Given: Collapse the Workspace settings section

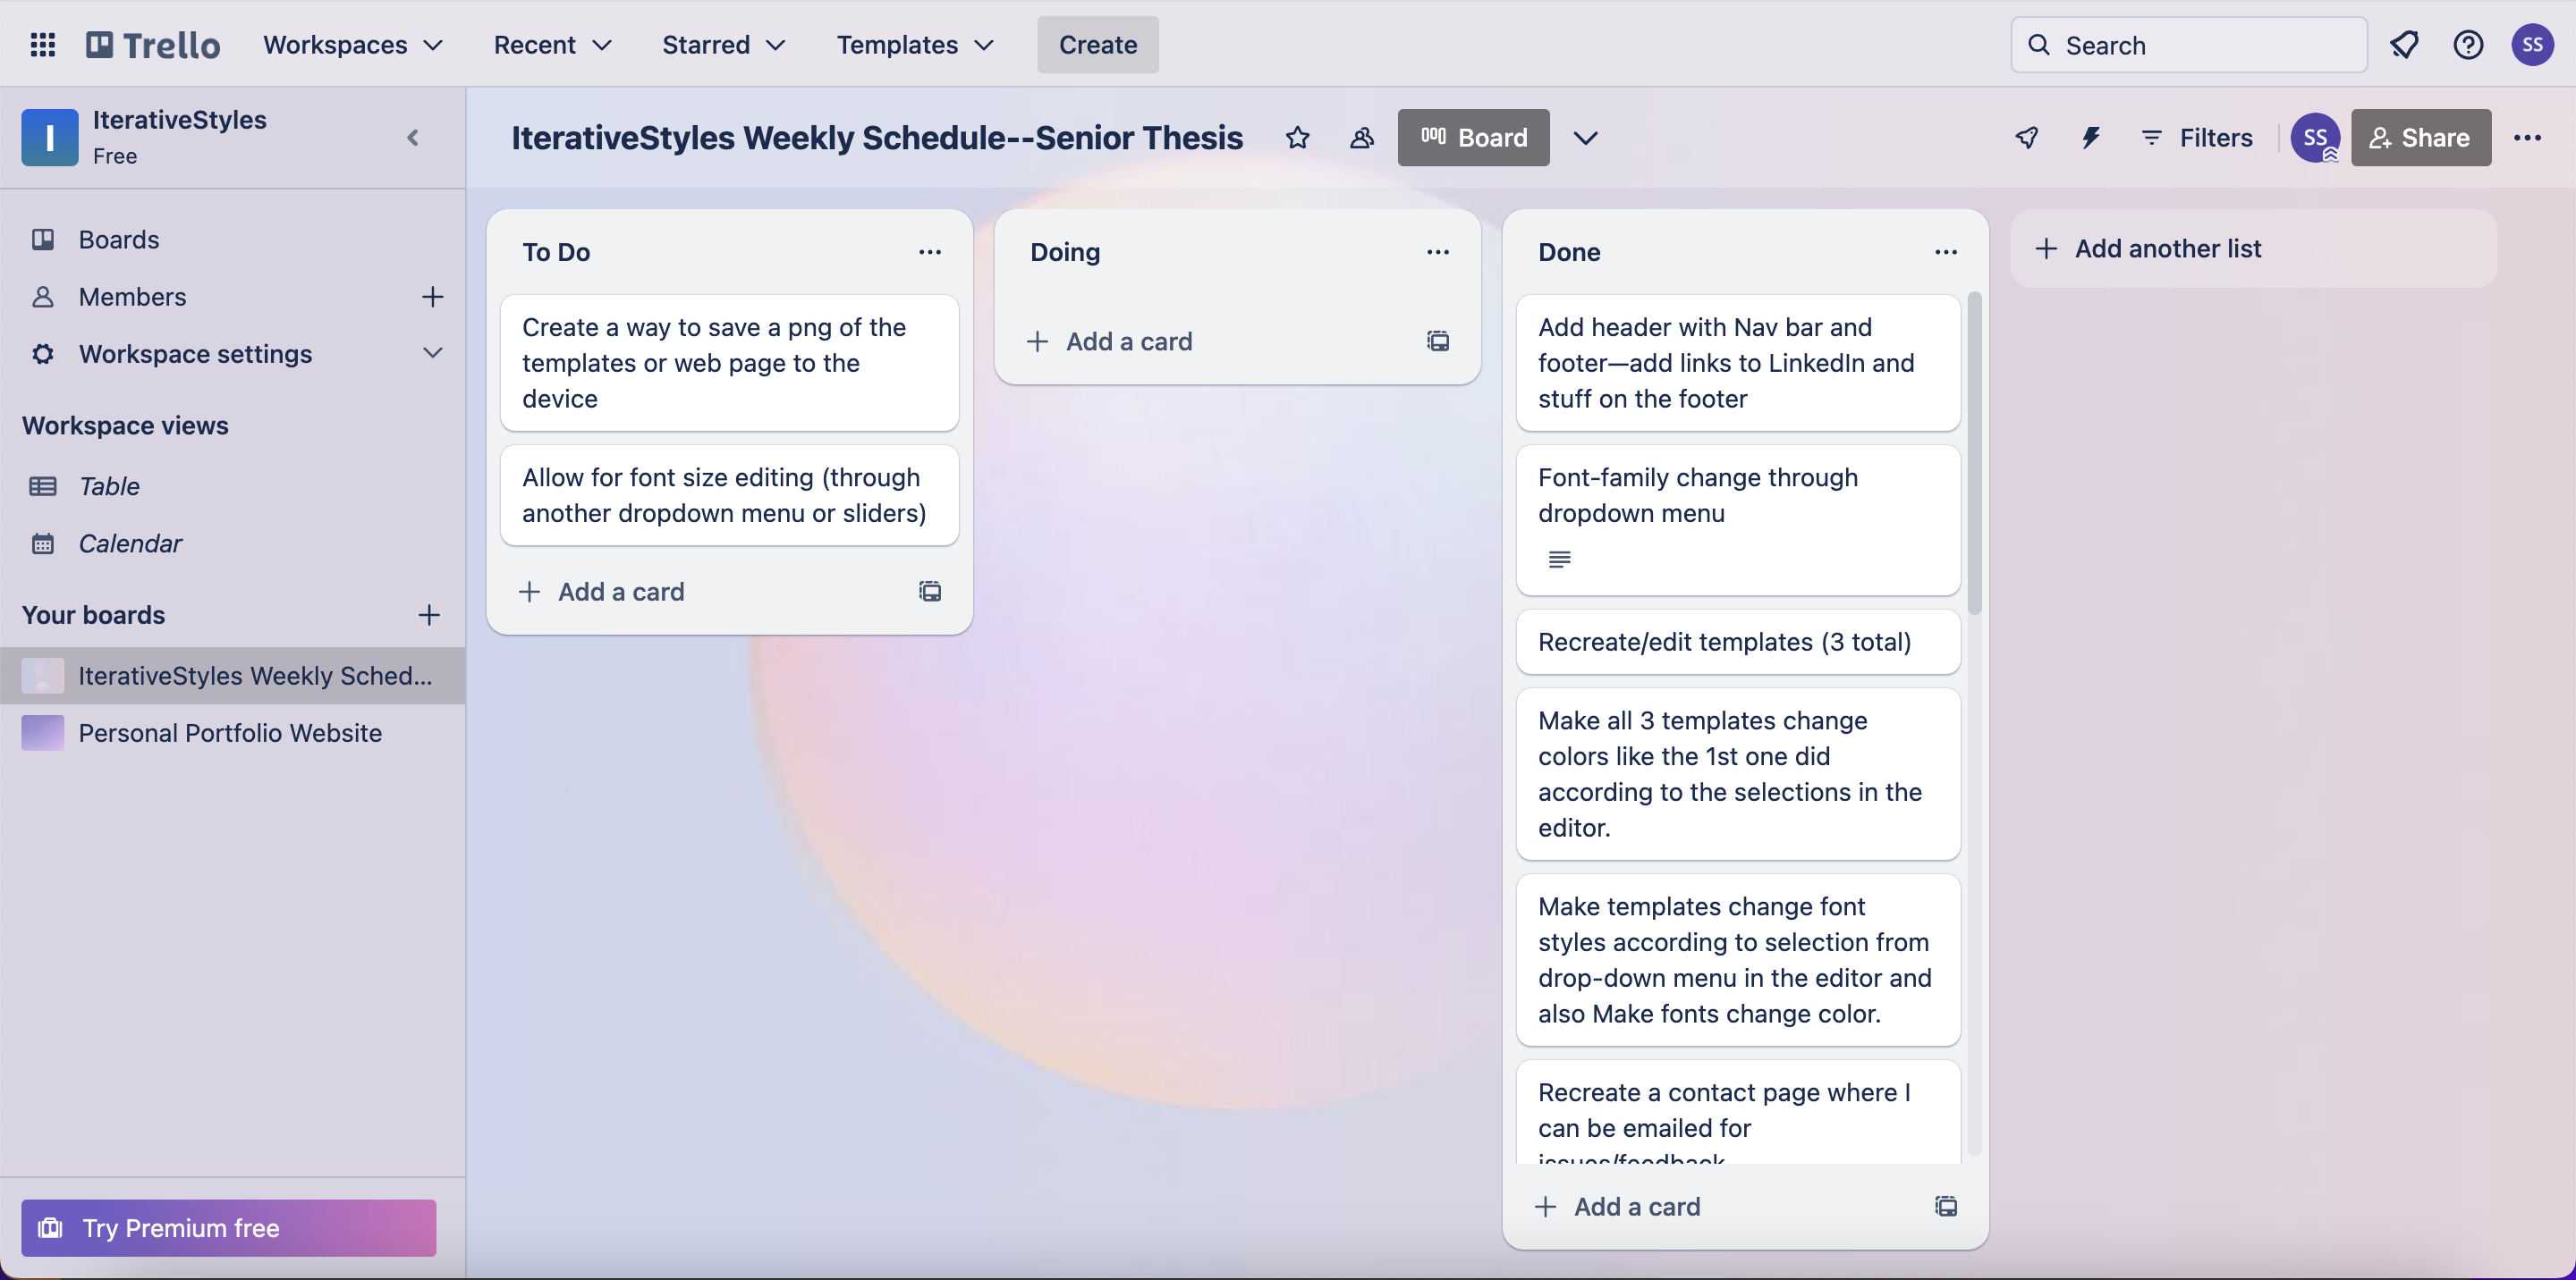Looking at the screenshot, I should click(x=431, y=354).
